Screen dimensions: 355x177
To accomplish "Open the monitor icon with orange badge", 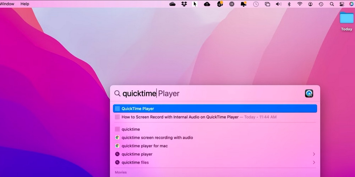I will 244,4.
